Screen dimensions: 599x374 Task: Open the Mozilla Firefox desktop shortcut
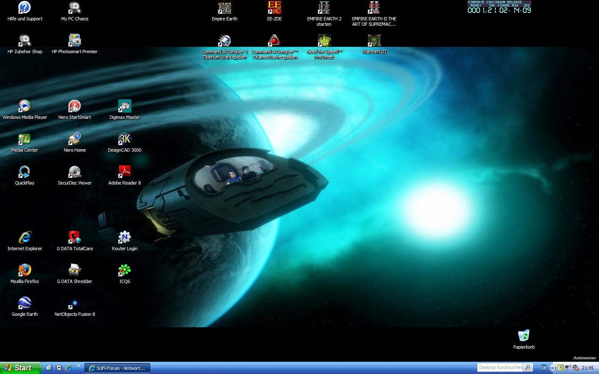[25, 271]
